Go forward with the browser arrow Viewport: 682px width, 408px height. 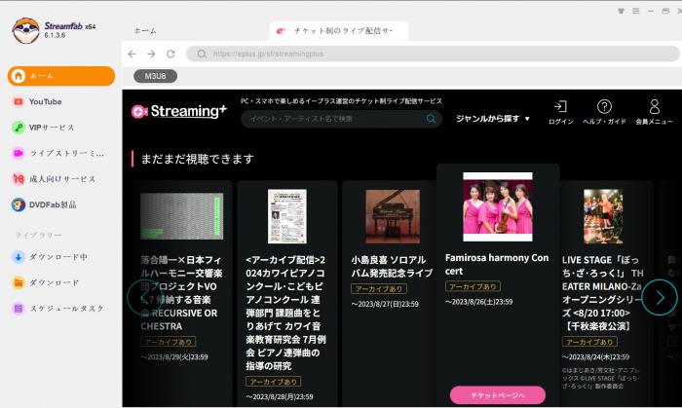point(151,54)
